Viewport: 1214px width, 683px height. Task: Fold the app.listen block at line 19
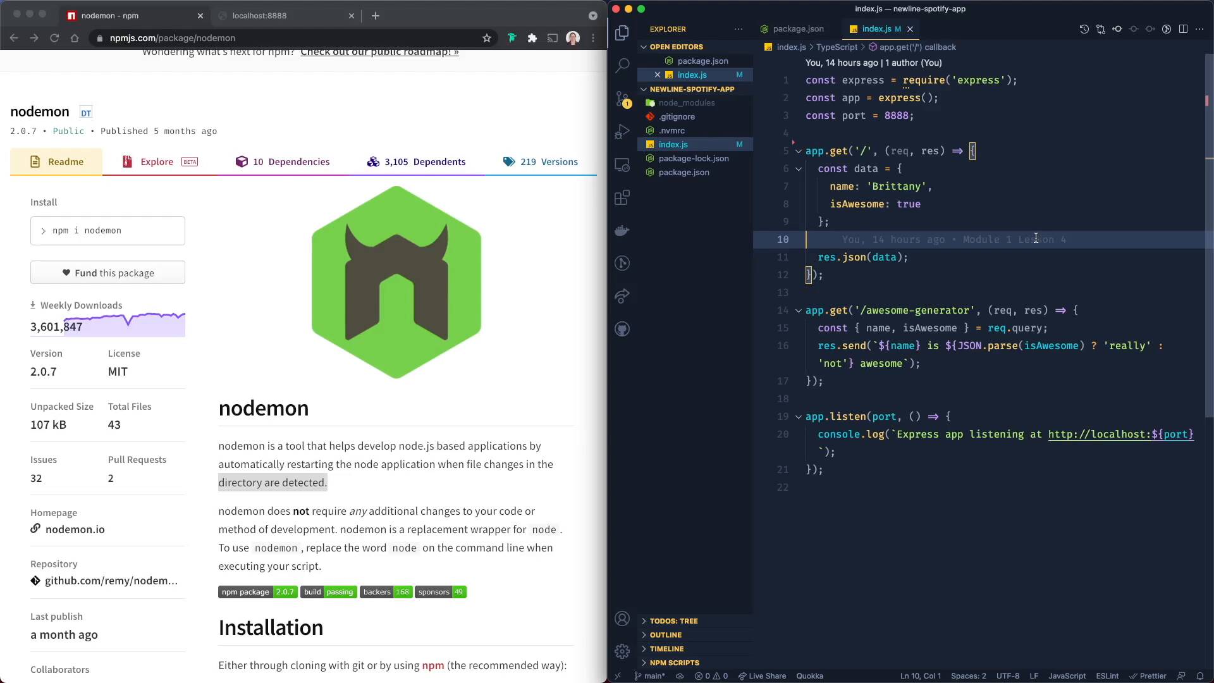click(x=799, y=417)
